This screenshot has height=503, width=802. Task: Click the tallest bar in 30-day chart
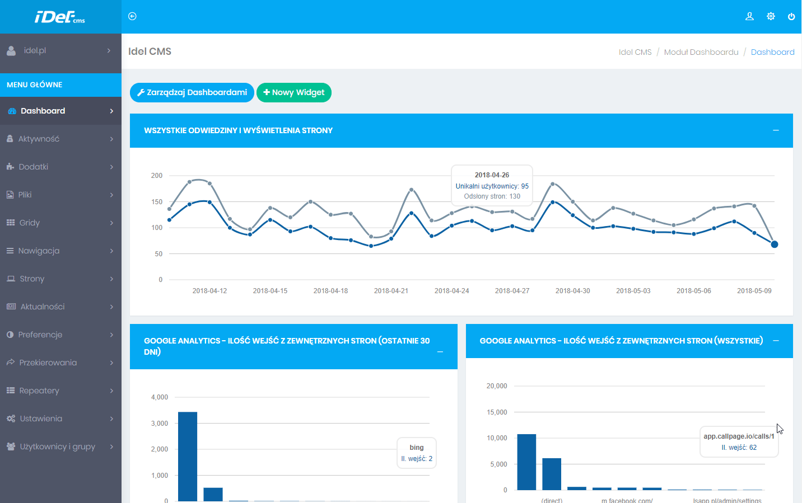tap(188, 457)
